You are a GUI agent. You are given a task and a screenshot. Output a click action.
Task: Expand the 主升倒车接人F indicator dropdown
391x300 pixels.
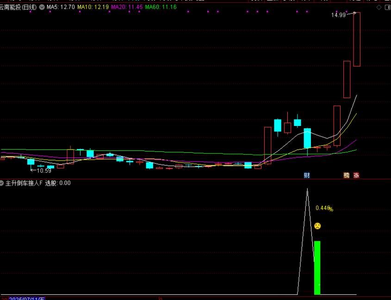pos(2,183)
